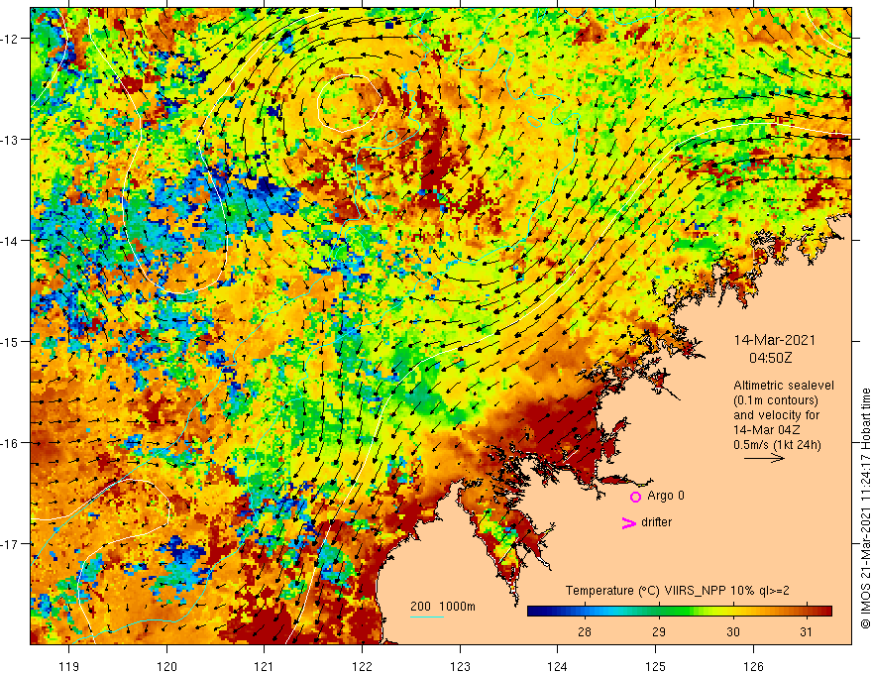872x674 pixels.
Task: Click the color bar value 29
Action: pyautogui.click(x=658, y=631)
